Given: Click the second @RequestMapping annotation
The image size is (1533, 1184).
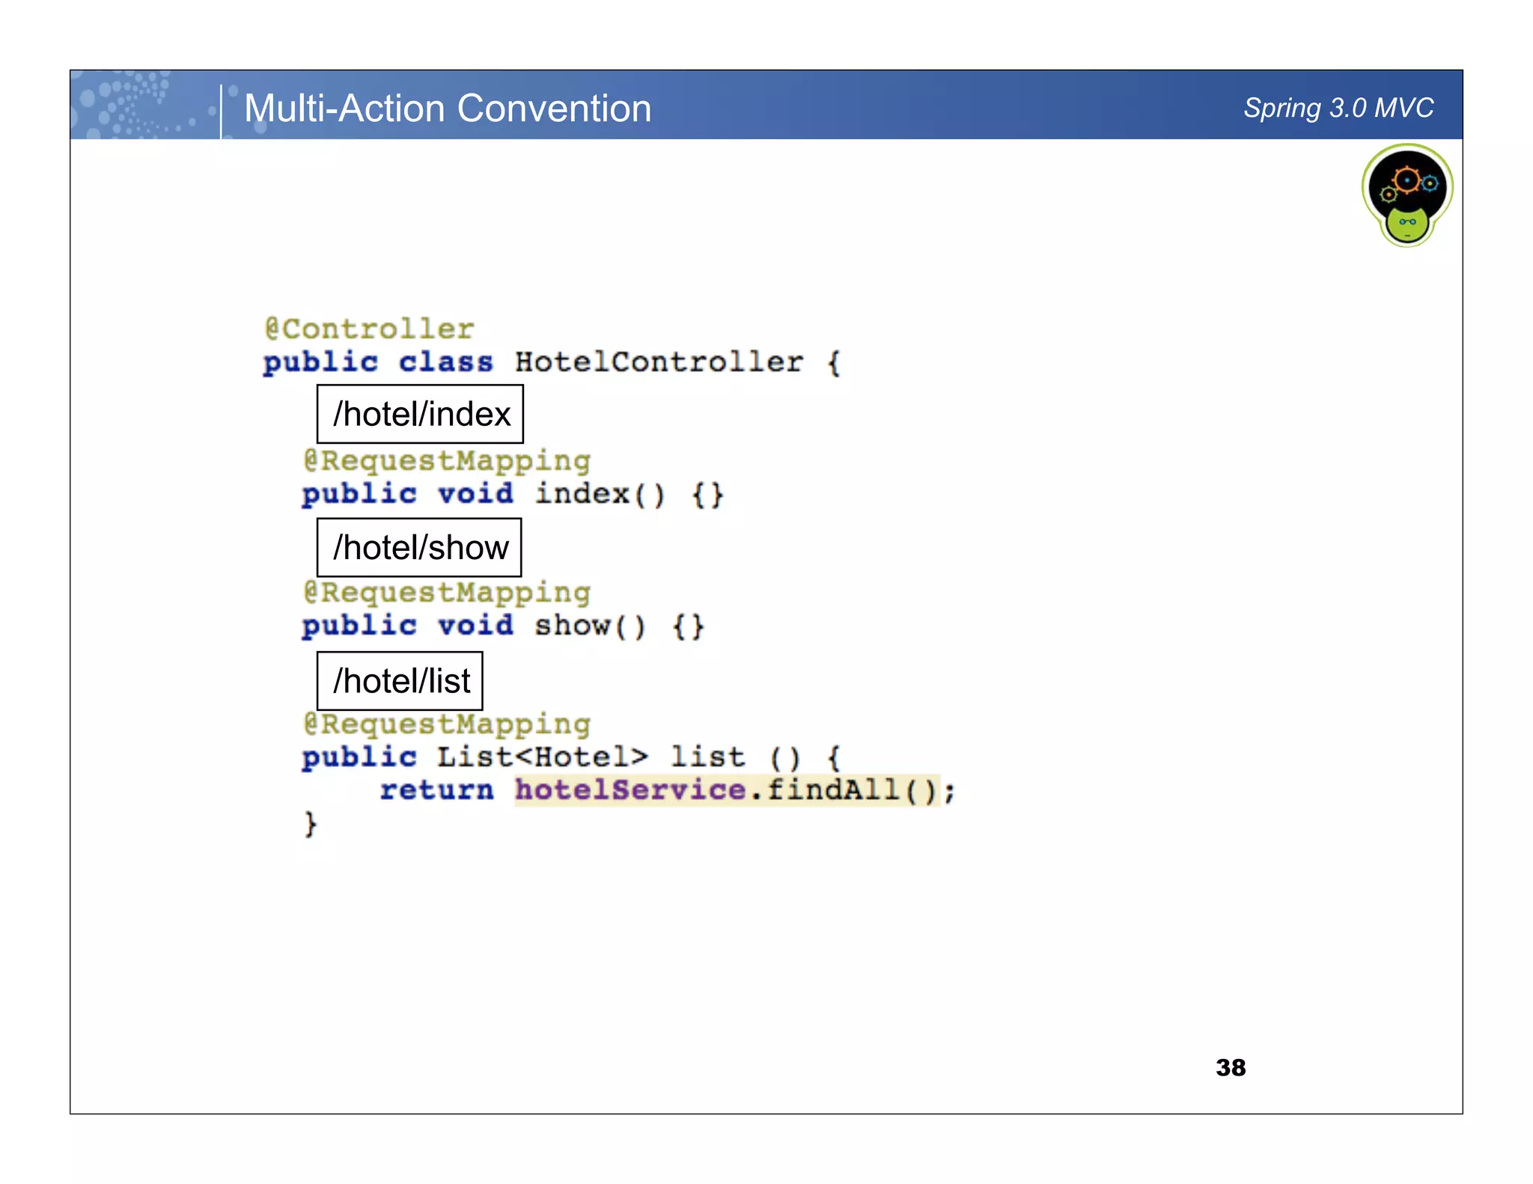Looking at the screenshot, I should coord(447,592).
